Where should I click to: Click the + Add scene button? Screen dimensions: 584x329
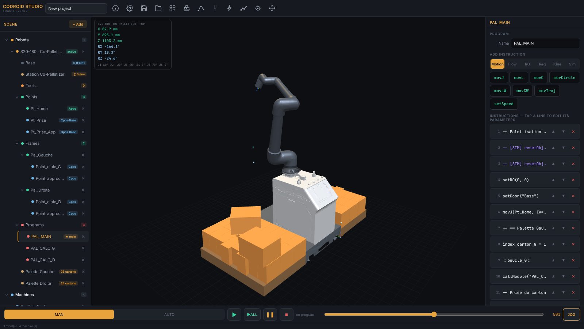tap(78, 24)
